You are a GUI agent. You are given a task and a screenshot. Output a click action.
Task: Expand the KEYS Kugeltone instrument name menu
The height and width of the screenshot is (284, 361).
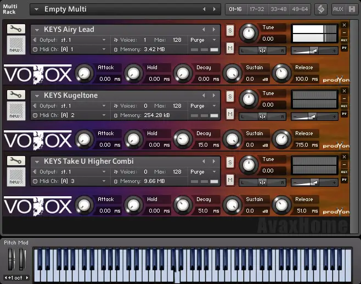pyautogui.click(x=37, y=96)
